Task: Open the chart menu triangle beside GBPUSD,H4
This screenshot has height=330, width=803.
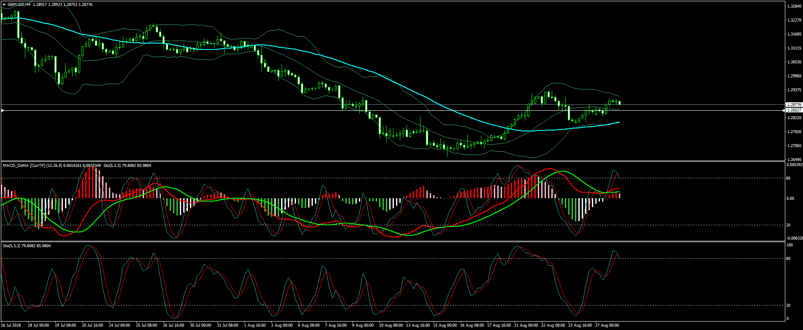Action: tap(4, 5)
